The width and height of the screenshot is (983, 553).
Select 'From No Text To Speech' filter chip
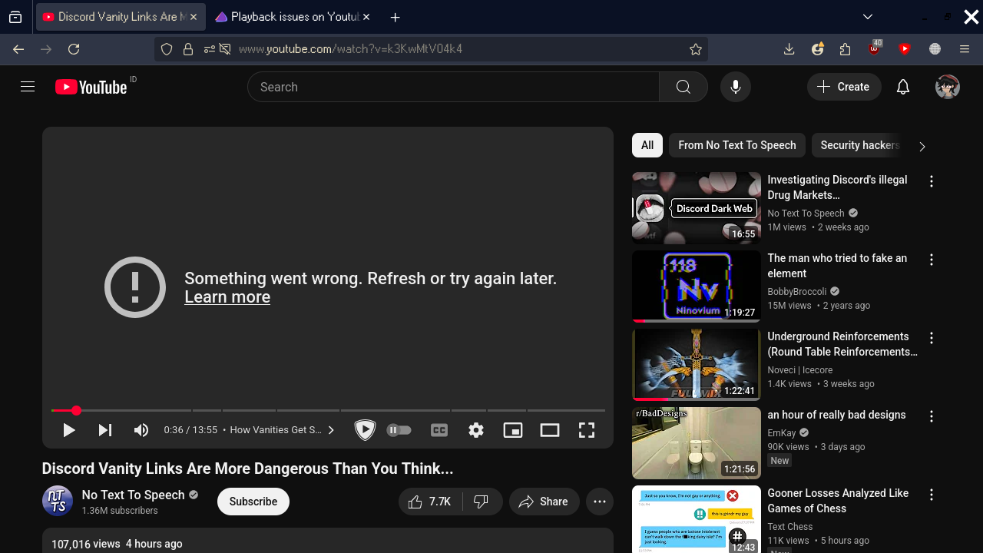736,145
